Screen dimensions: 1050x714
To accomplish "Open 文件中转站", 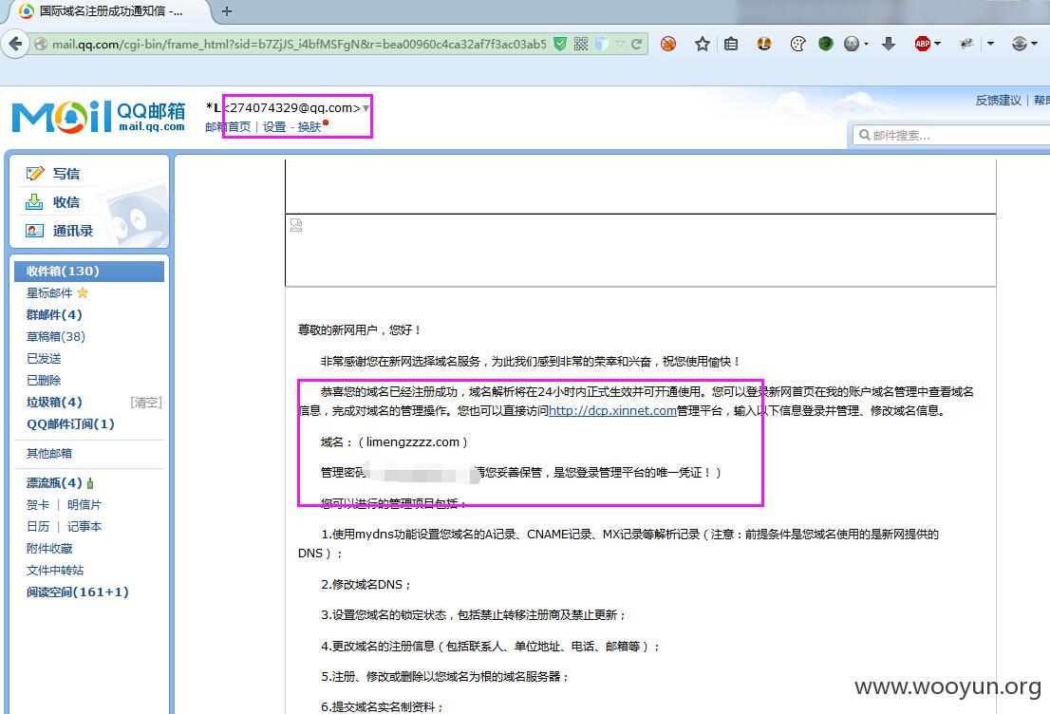I will (55, 570).
